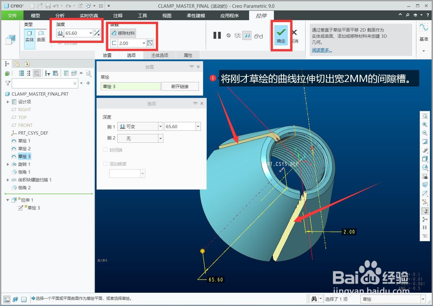433x306 pixels.
Task: Select 草绘 1 in the model tree
Action: point(24,141)
